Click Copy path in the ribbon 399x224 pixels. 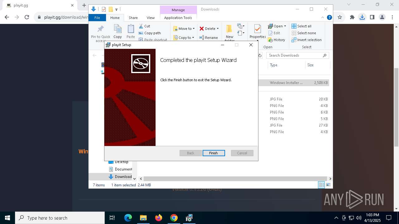[150, 33]
